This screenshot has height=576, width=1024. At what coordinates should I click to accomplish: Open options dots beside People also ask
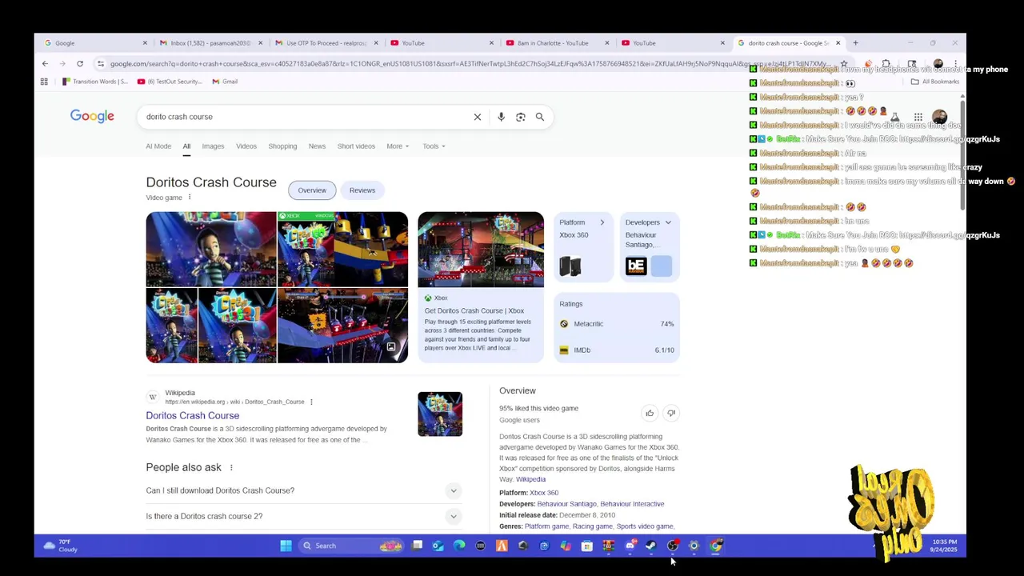click(x=231, y=467)
